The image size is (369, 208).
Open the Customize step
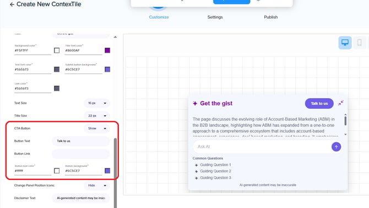point(159,17)
